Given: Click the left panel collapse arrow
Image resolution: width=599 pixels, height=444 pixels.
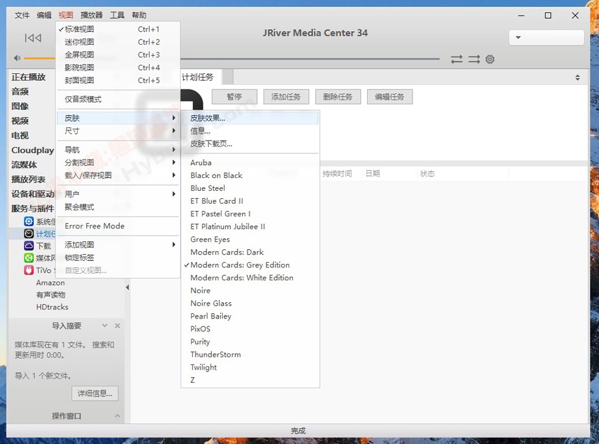Looking at the screenshot, I should [127, 287].
